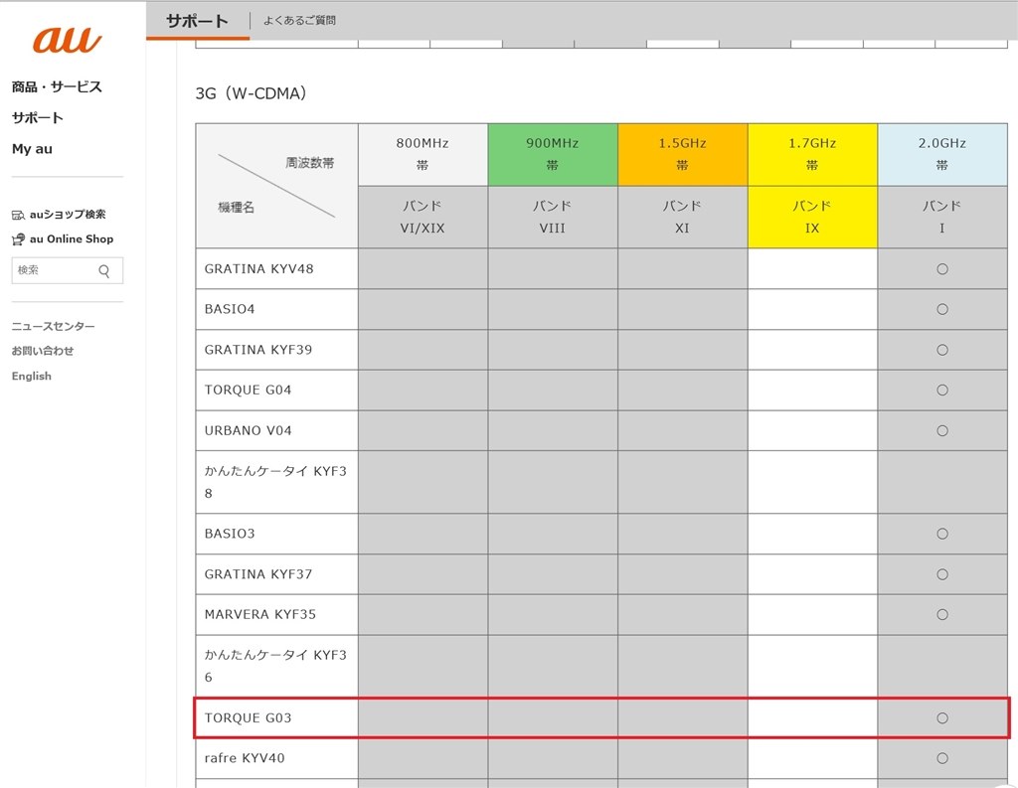Open サポート in the sidebar

click(x=38, y=118)
